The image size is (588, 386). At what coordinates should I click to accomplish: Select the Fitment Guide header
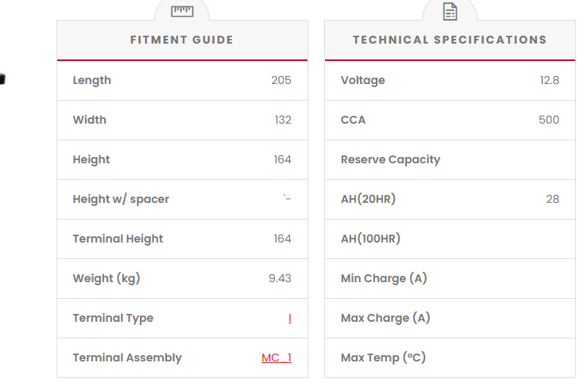(x=182, y=40)
